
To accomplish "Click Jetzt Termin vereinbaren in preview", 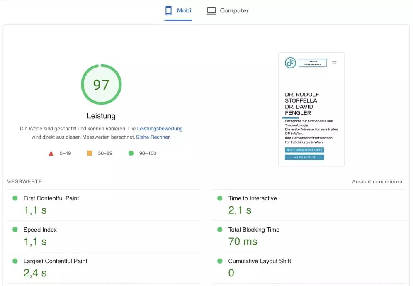I will pyautogui.click(x=304, y=150).
